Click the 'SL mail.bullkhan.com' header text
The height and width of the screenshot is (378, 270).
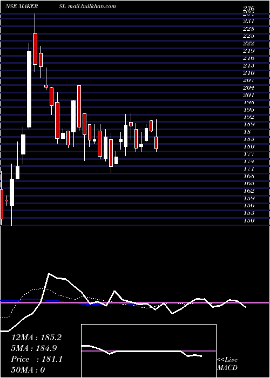(x=87, y=6)
